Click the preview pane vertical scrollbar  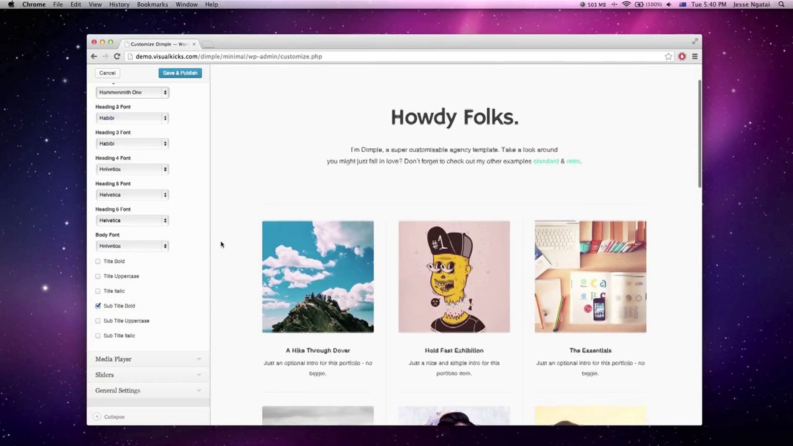[x=699, y=134]
